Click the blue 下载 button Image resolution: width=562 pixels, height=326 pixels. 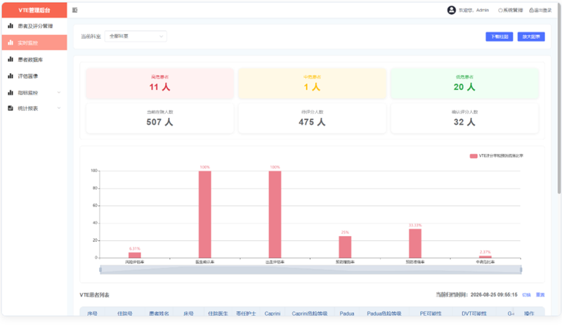[499, 37]
